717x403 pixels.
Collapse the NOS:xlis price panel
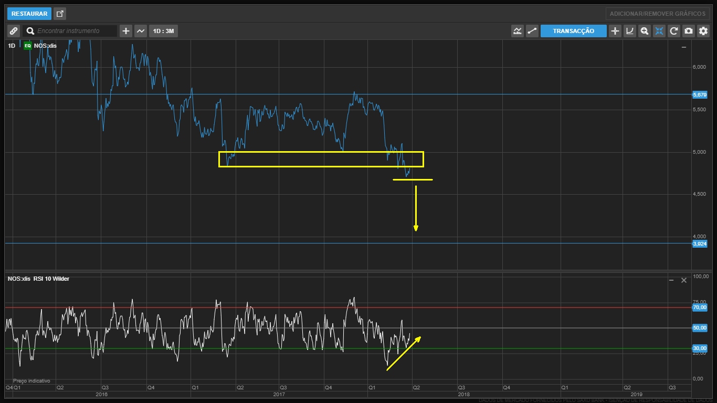[x=683, y=47]
